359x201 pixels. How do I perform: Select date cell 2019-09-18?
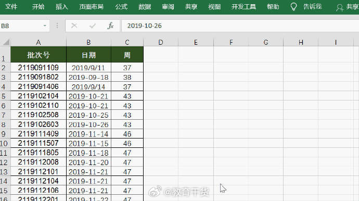click(88, 77)
